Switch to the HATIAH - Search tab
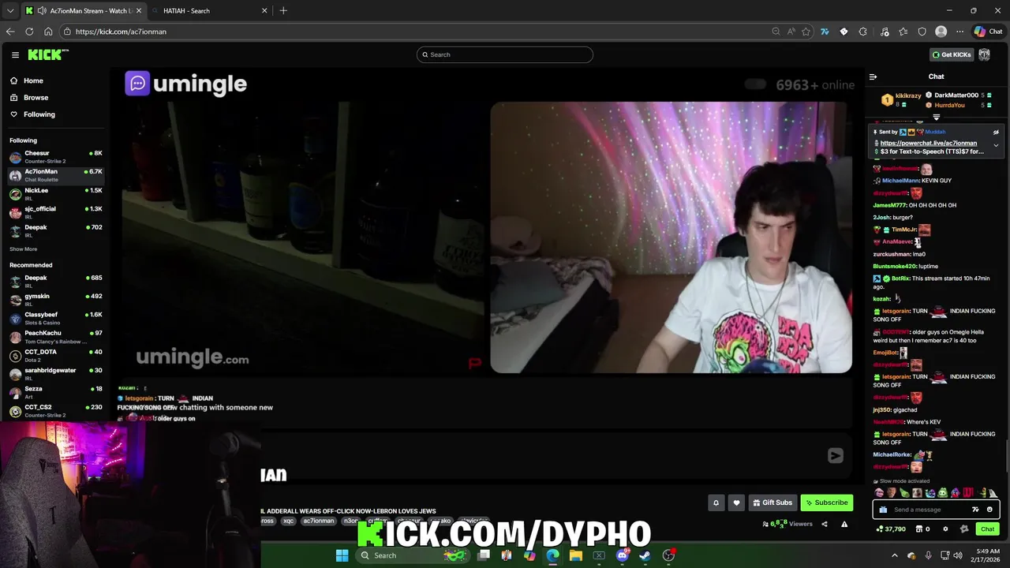The height and width of the screenshot is (568, 1010). coord(209,11)
